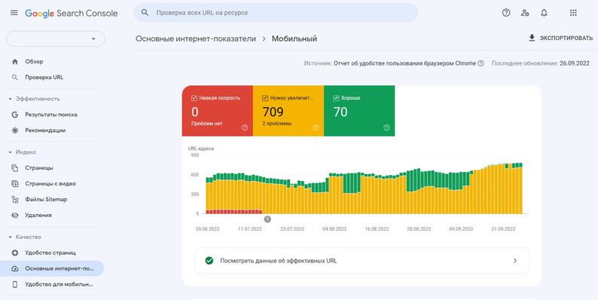Toggle the Низкая скорость checkbox
598x300 pixels.
pyautogui.click(x=194, y=98)
